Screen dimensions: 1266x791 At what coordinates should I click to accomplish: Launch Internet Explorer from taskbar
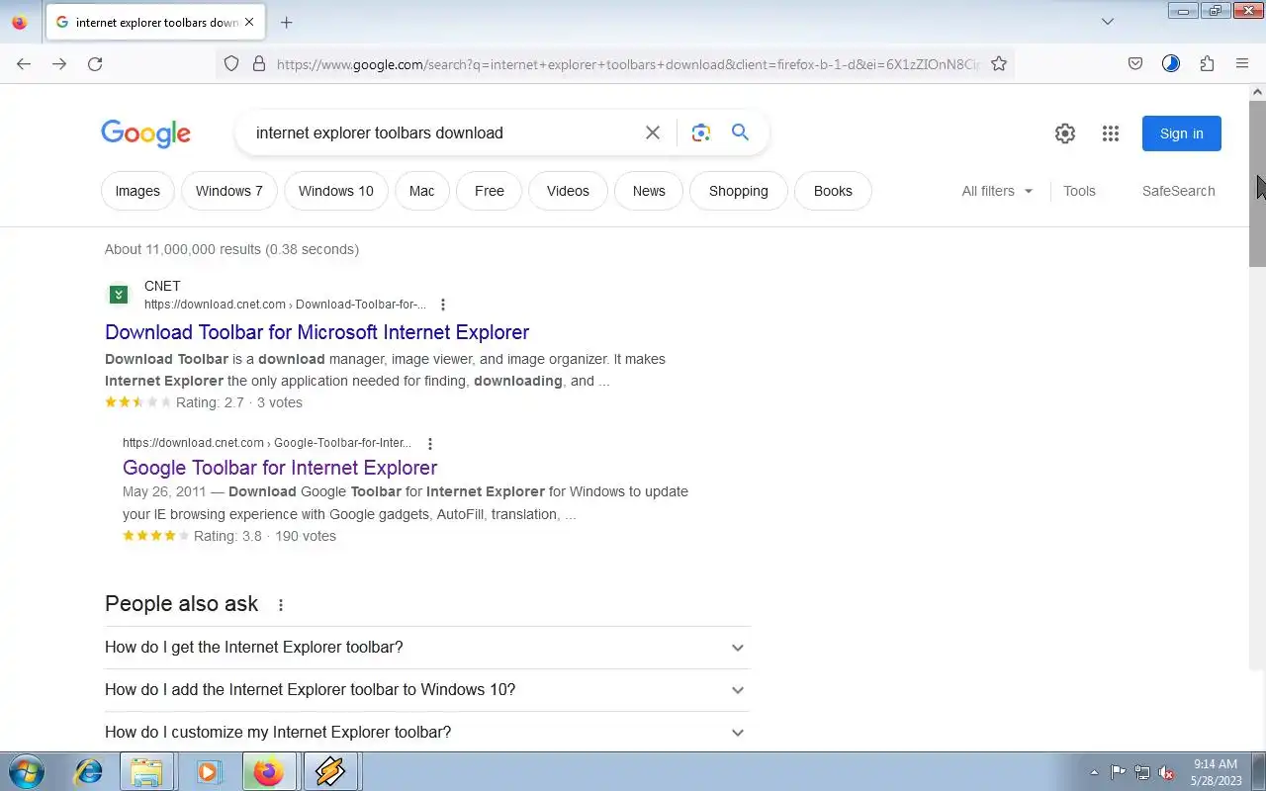[x=89, y=771]
